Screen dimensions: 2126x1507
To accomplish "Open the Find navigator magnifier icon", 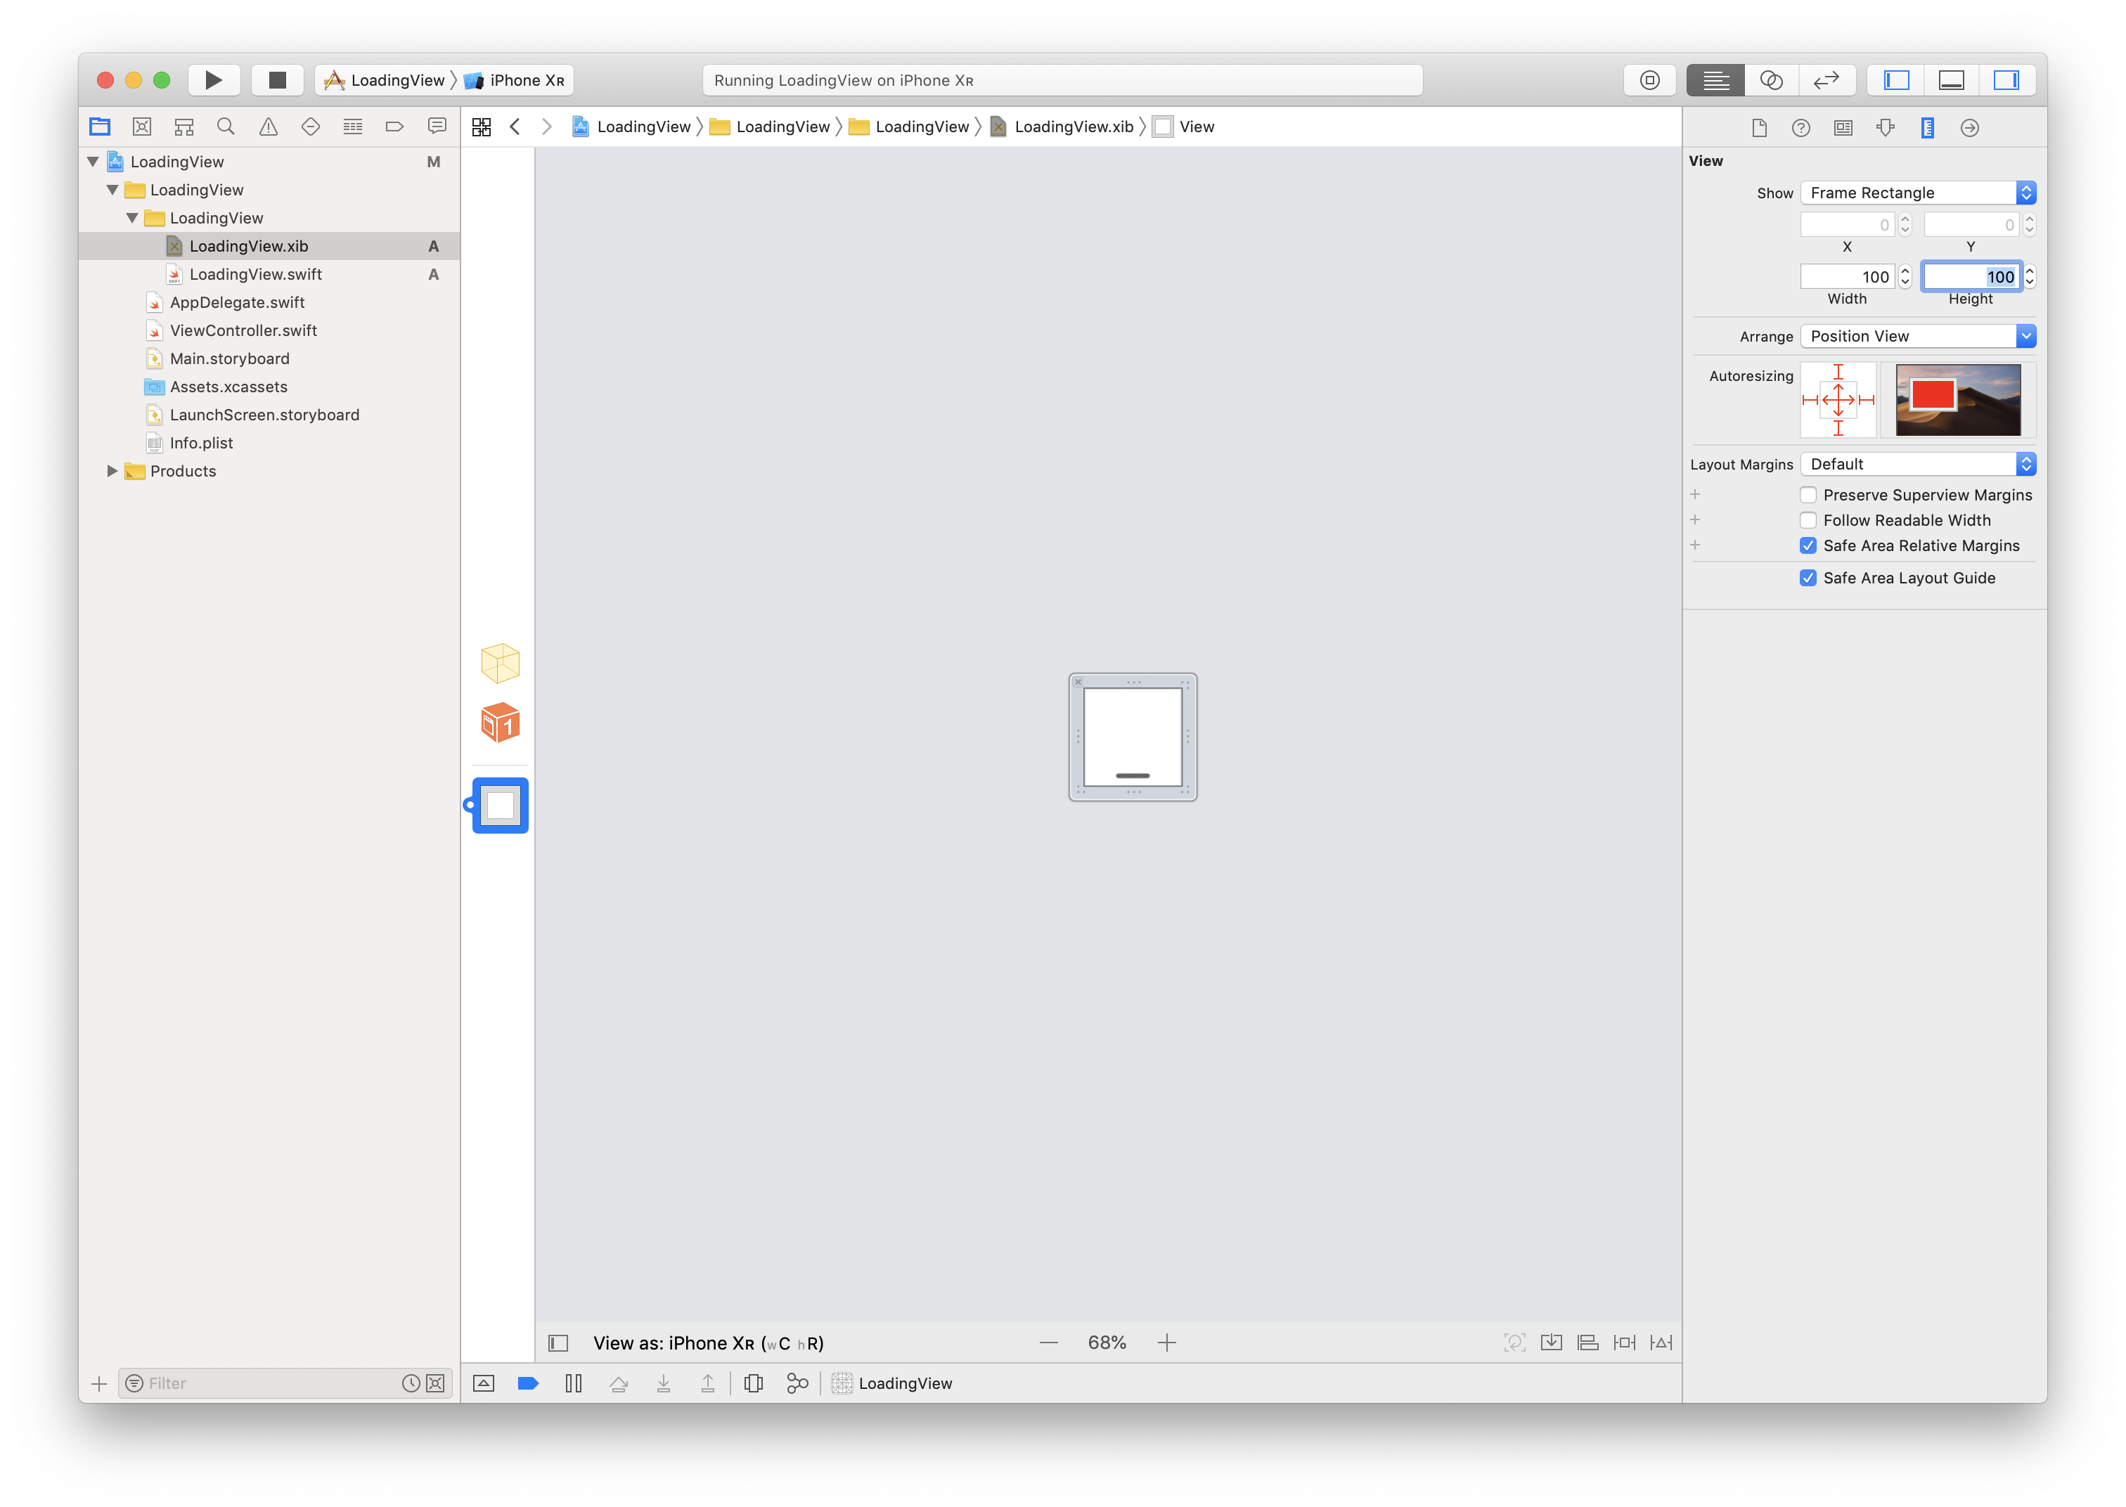I will pos(226,127).
